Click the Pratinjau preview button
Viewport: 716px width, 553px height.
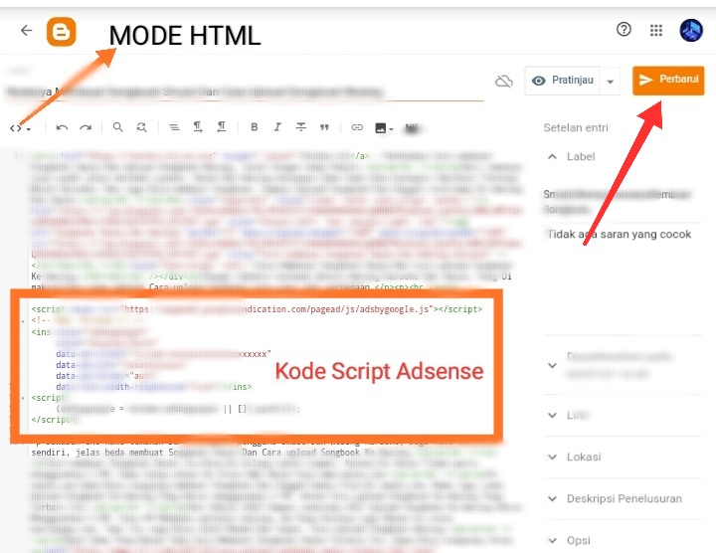coord(563,81)
